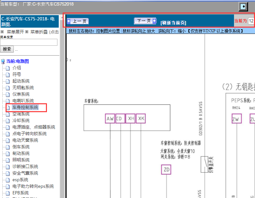Open the 冷却系统 tree item

click(x=21, y=121)
